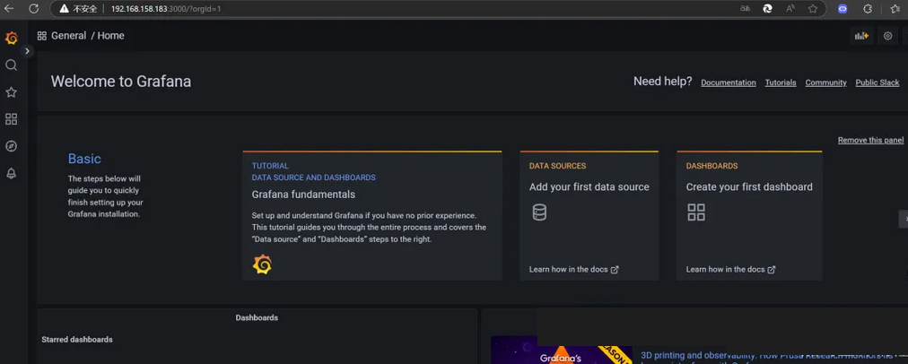Open Learn how in the docs for data sources
This screenshot has width=908, height=364.
tap(573, 270)
